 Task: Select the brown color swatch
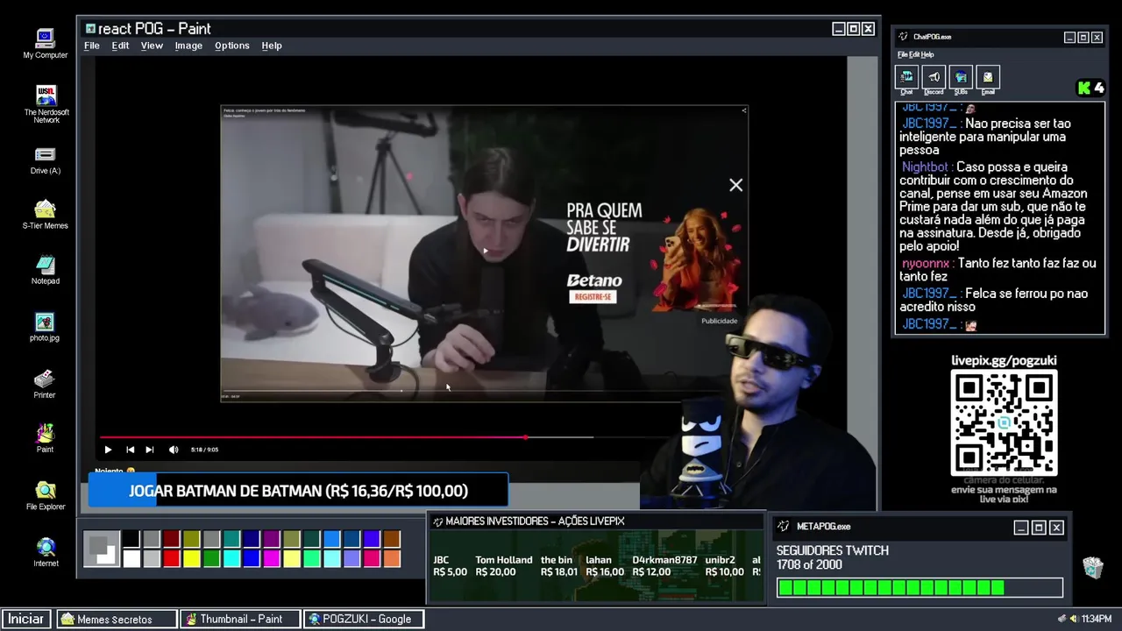pyautogui.click(x=392, y=540)
